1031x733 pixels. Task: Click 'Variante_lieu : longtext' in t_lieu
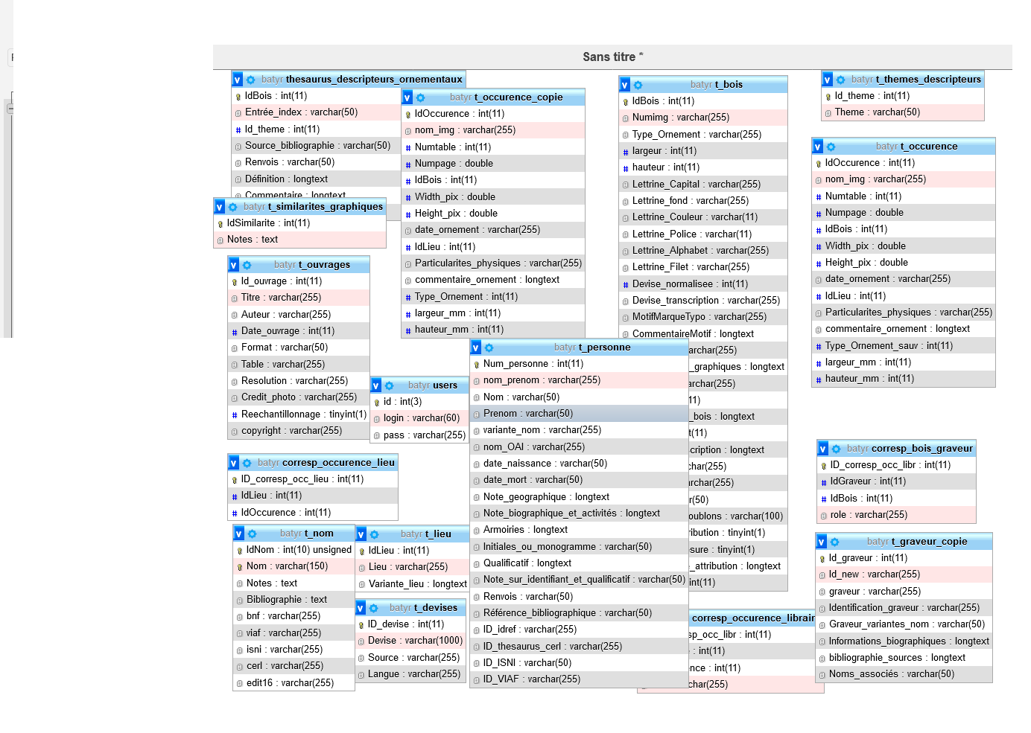[412, 584]
